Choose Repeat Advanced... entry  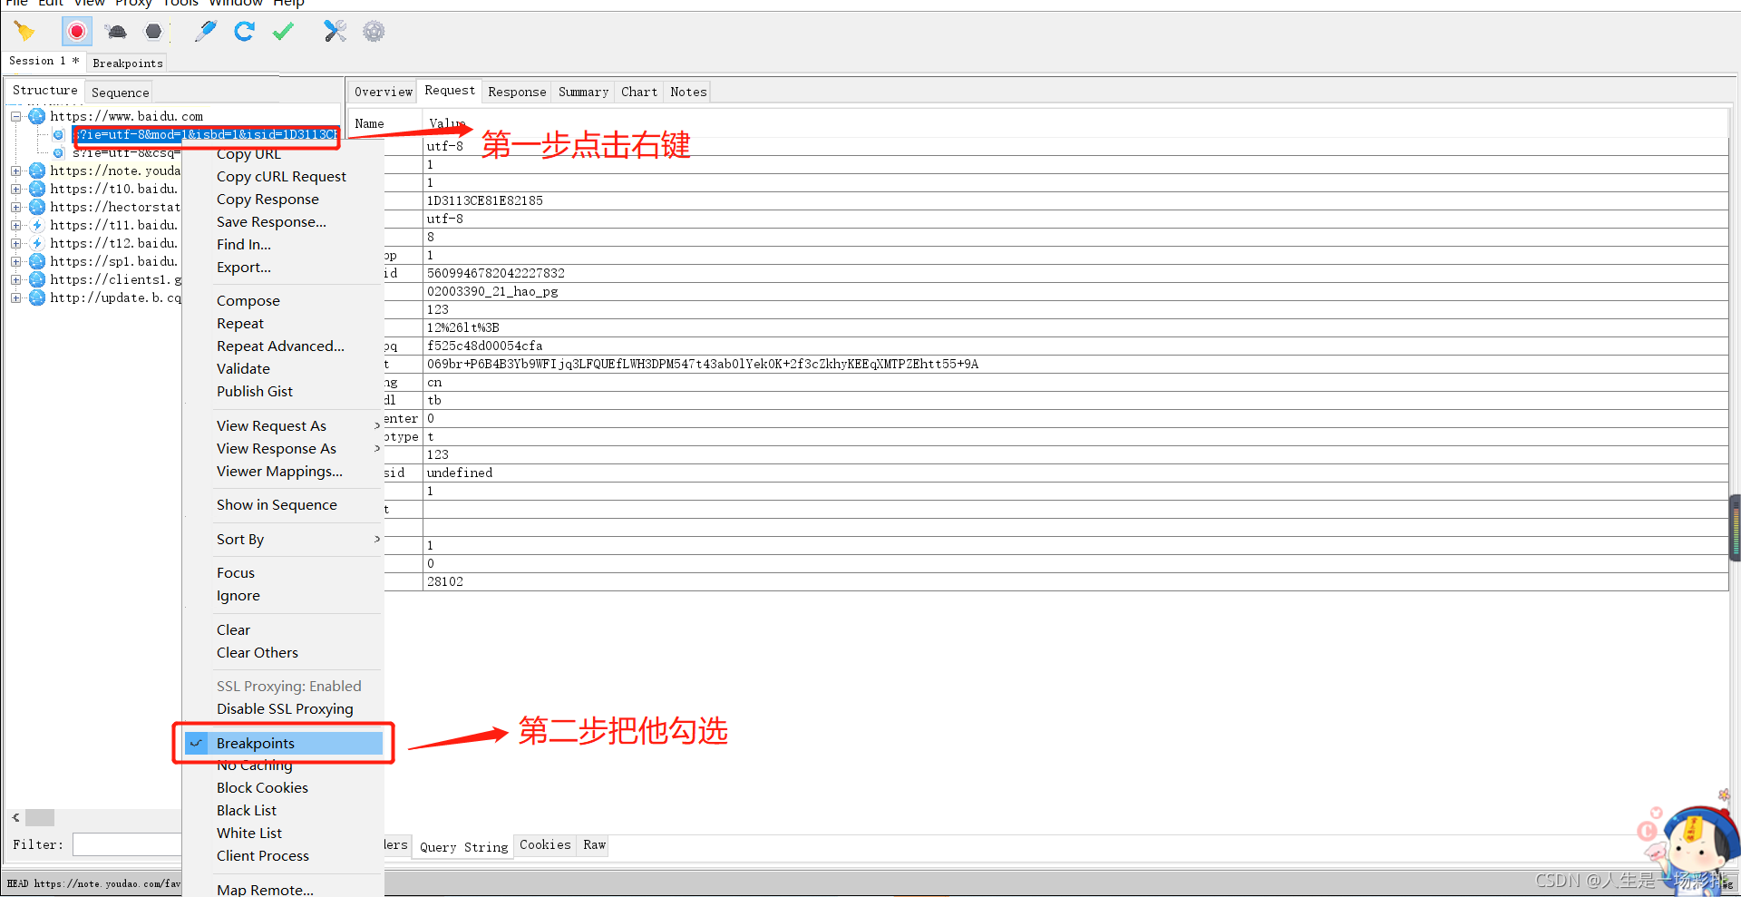coord(280,346)
